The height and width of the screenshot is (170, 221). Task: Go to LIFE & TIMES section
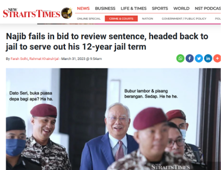click(133, 8)
